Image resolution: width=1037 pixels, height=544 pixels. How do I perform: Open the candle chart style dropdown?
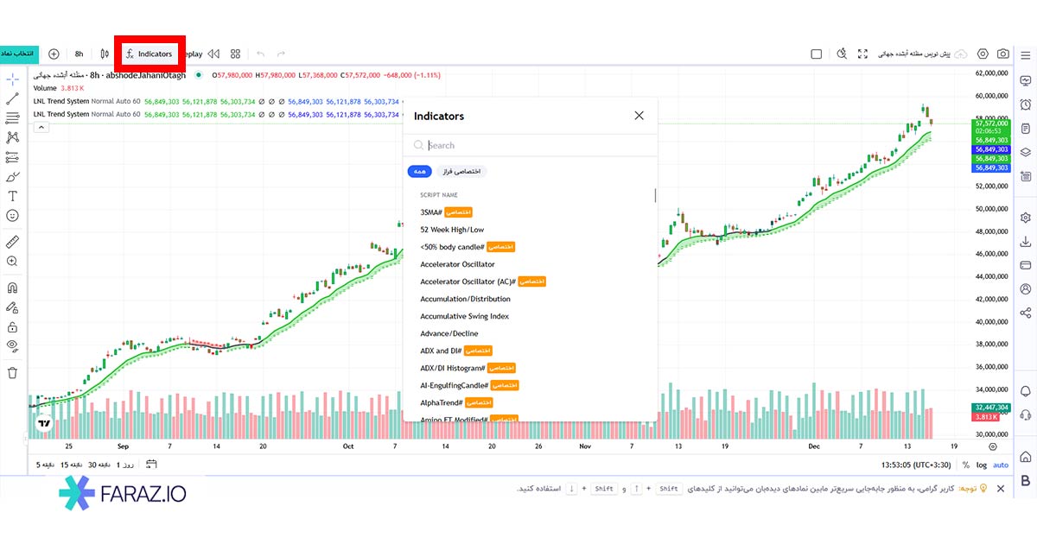[104, 54]
